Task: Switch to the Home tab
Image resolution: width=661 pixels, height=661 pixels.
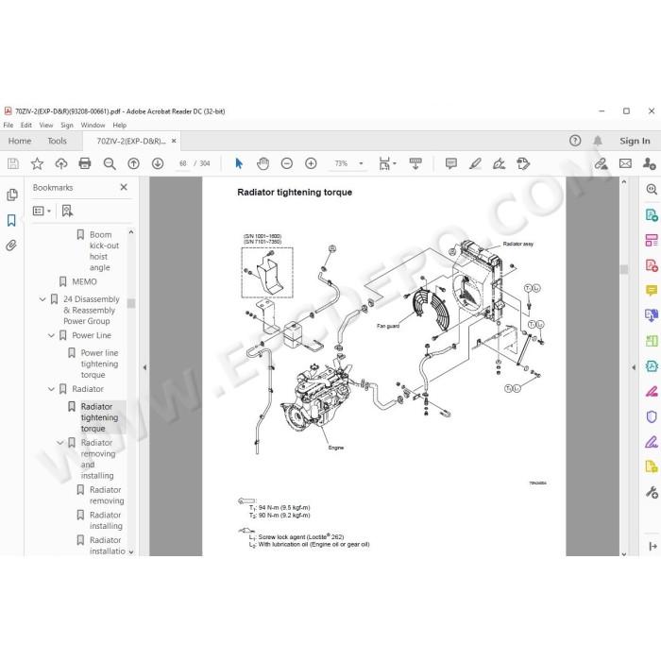Action: pos(20,141)
